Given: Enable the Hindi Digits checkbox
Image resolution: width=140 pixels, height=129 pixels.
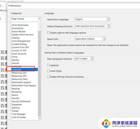Looking at the screenshot, I should (48, 71).
